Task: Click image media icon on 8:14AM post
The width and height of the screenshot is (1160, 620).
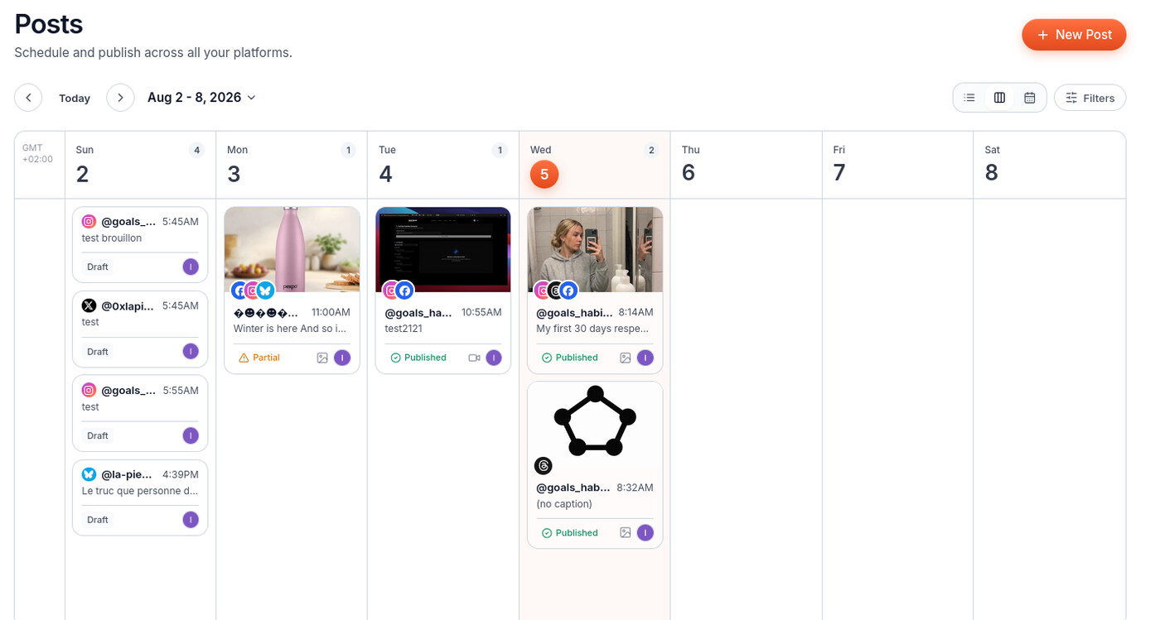Action: click(626, 358)
